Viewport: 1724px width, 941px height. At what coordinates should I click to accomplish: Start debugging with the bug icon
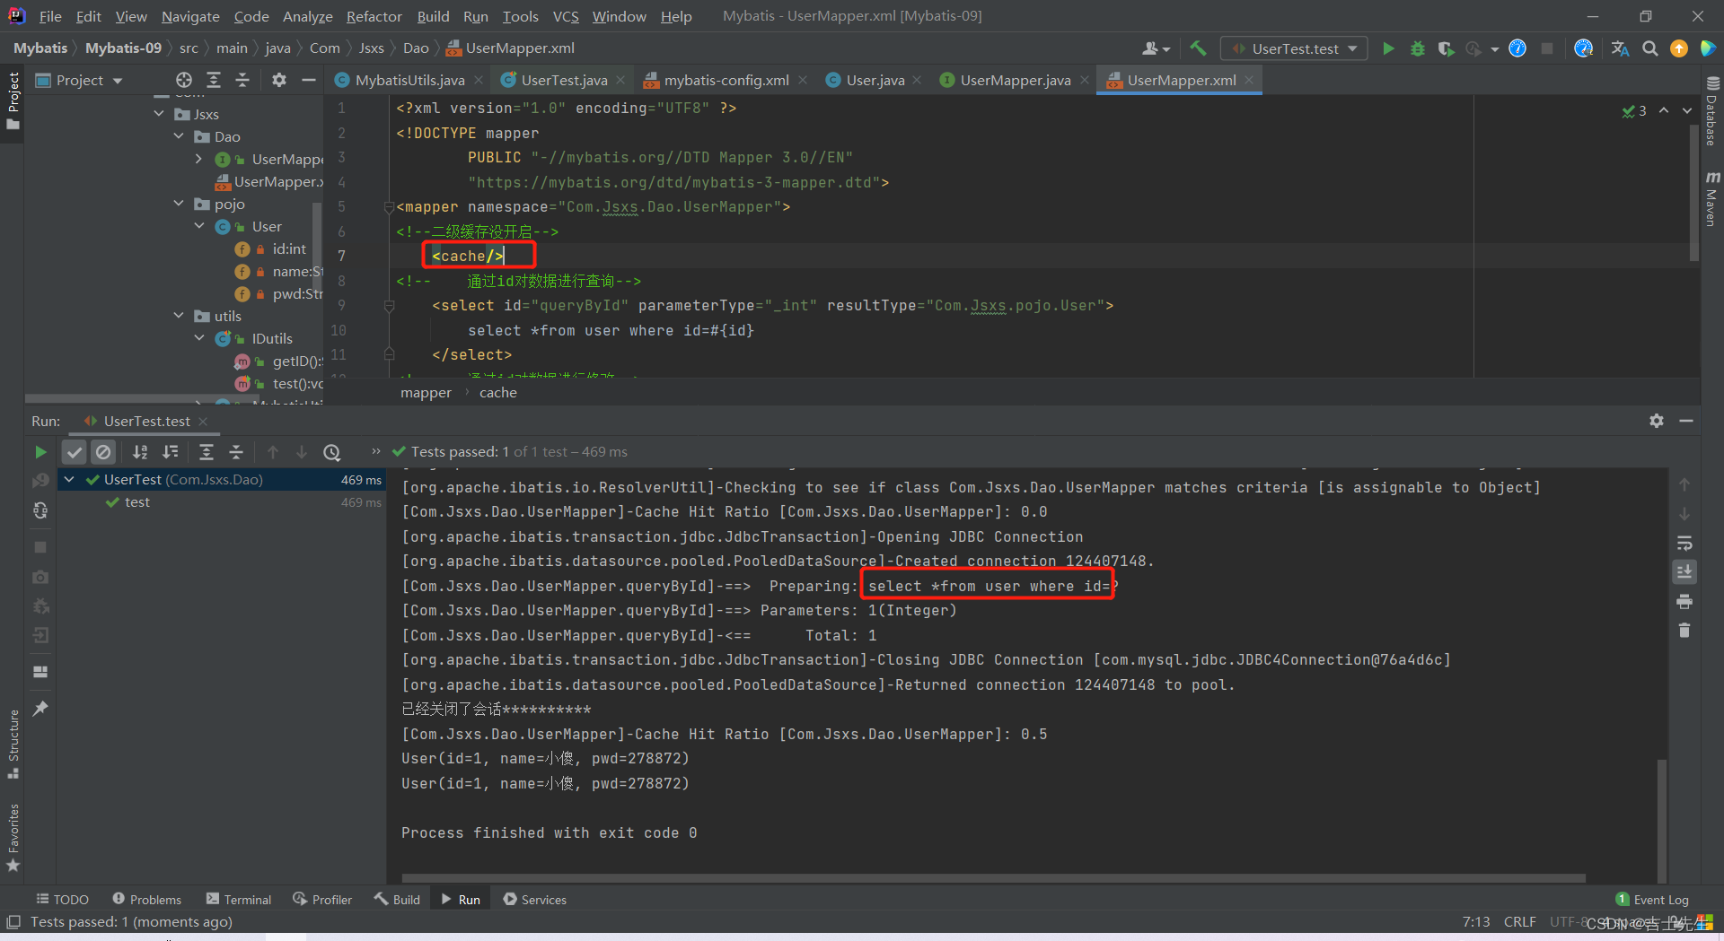point(1417,48)
